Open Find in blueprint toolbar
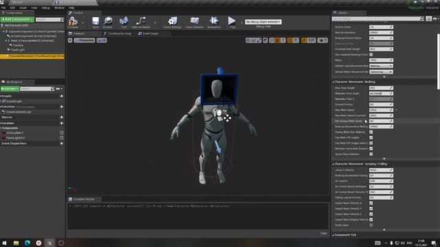 [x=124, y=21]
